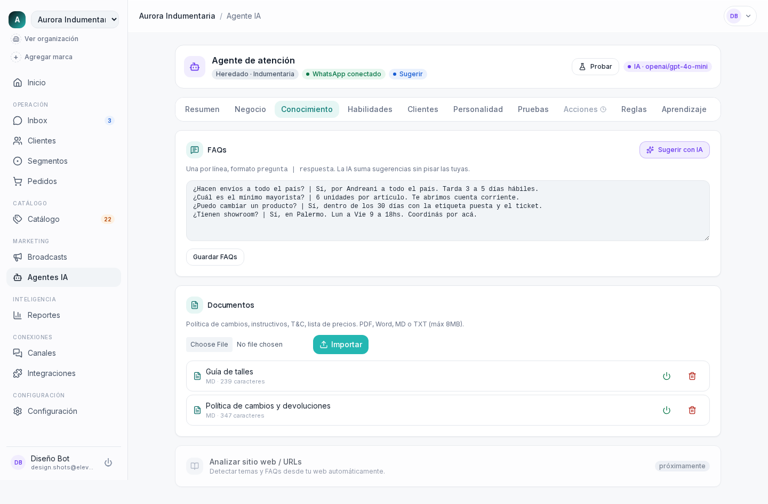Open Política de cambios y devoluciones row
The image size is (768, 504).
click(448, 410)
